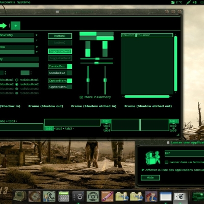This screenshot has width=204, height=204.
Task: Click the Vault Boy icon in run dialog
Action: pos(152,158)
